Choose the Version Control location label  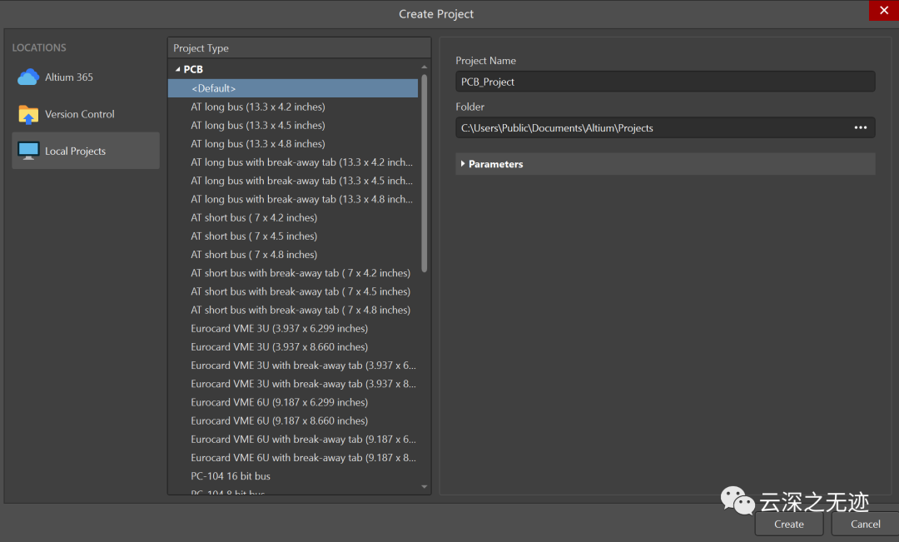pyautogui.click(x=80, y=114)
